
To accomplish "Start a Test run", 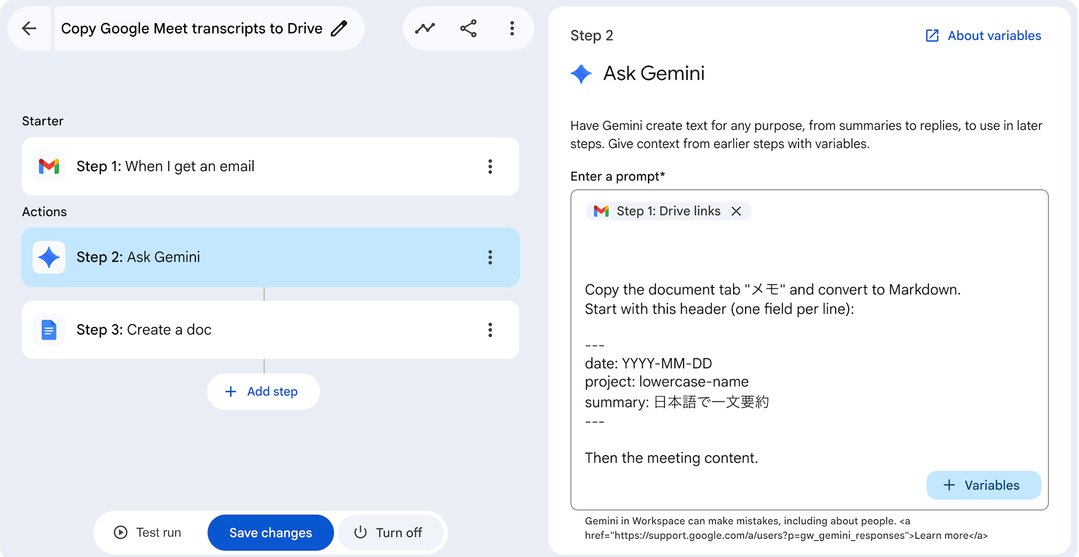I will pos(148,533).
